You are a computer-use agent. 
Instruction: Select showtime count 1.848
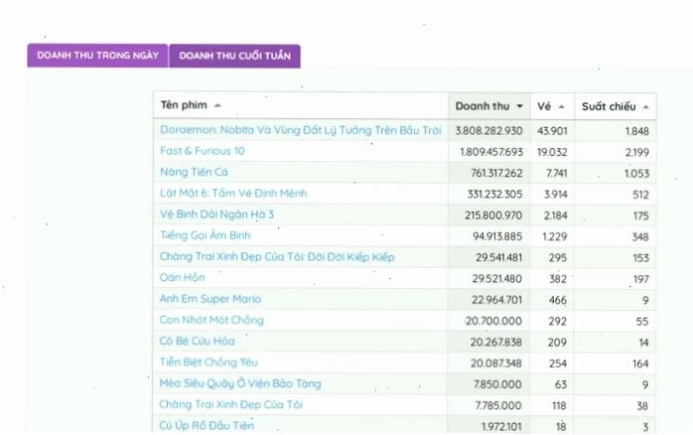tap(637, 132)
